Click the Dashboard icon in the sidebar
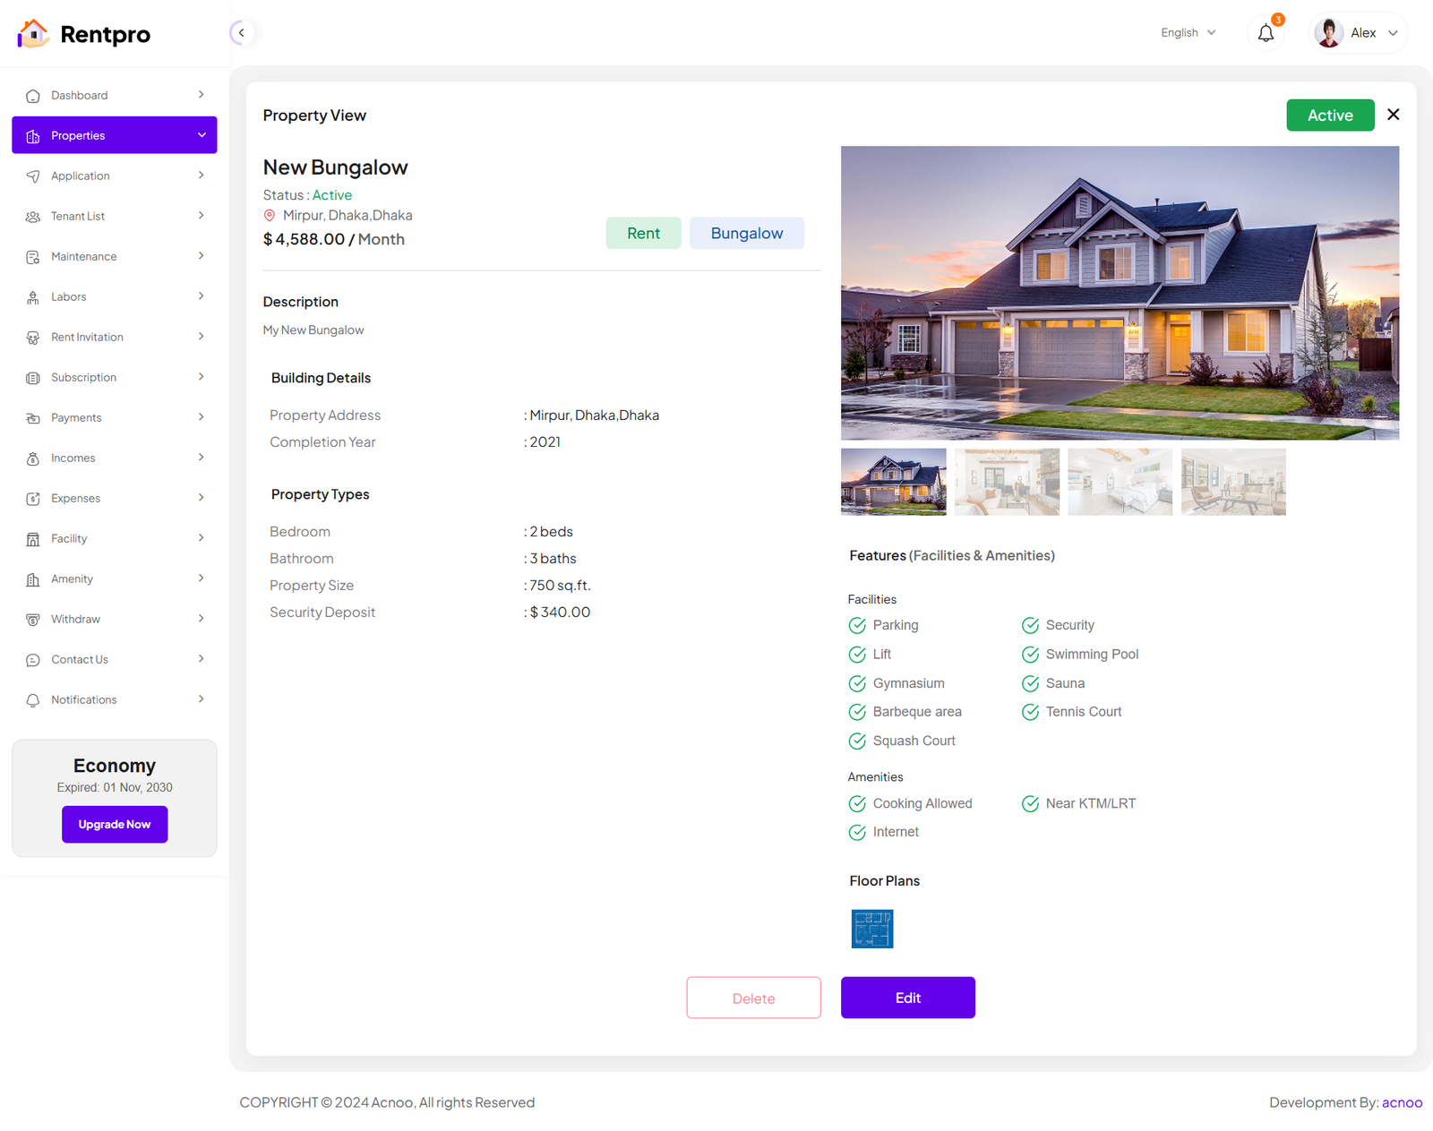1433x1131 pixels. 33,96
